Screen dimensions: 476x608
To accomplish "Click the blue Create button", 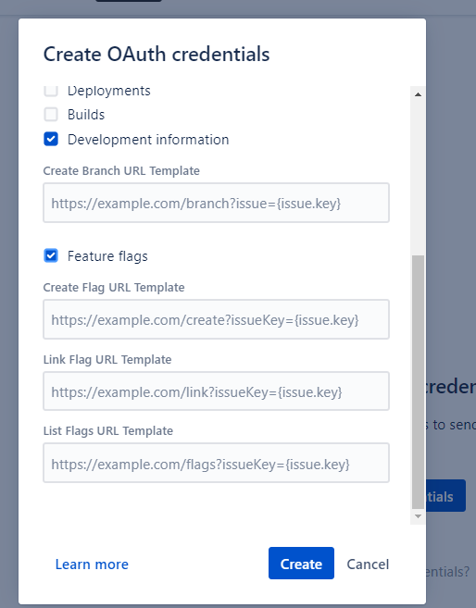I will 301,563.
